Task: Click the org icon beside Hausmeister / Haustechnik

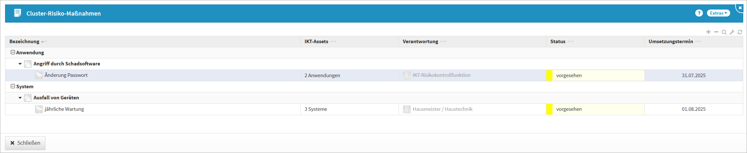Action: [x=407, y=109]
